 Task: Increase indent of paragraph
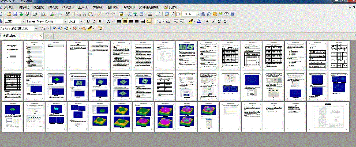click(x=182, y=21)
